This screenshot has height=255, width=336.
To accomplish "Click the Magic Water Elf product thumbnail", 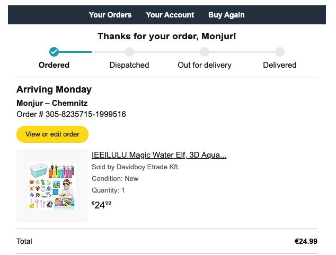I will click(52, 186).
